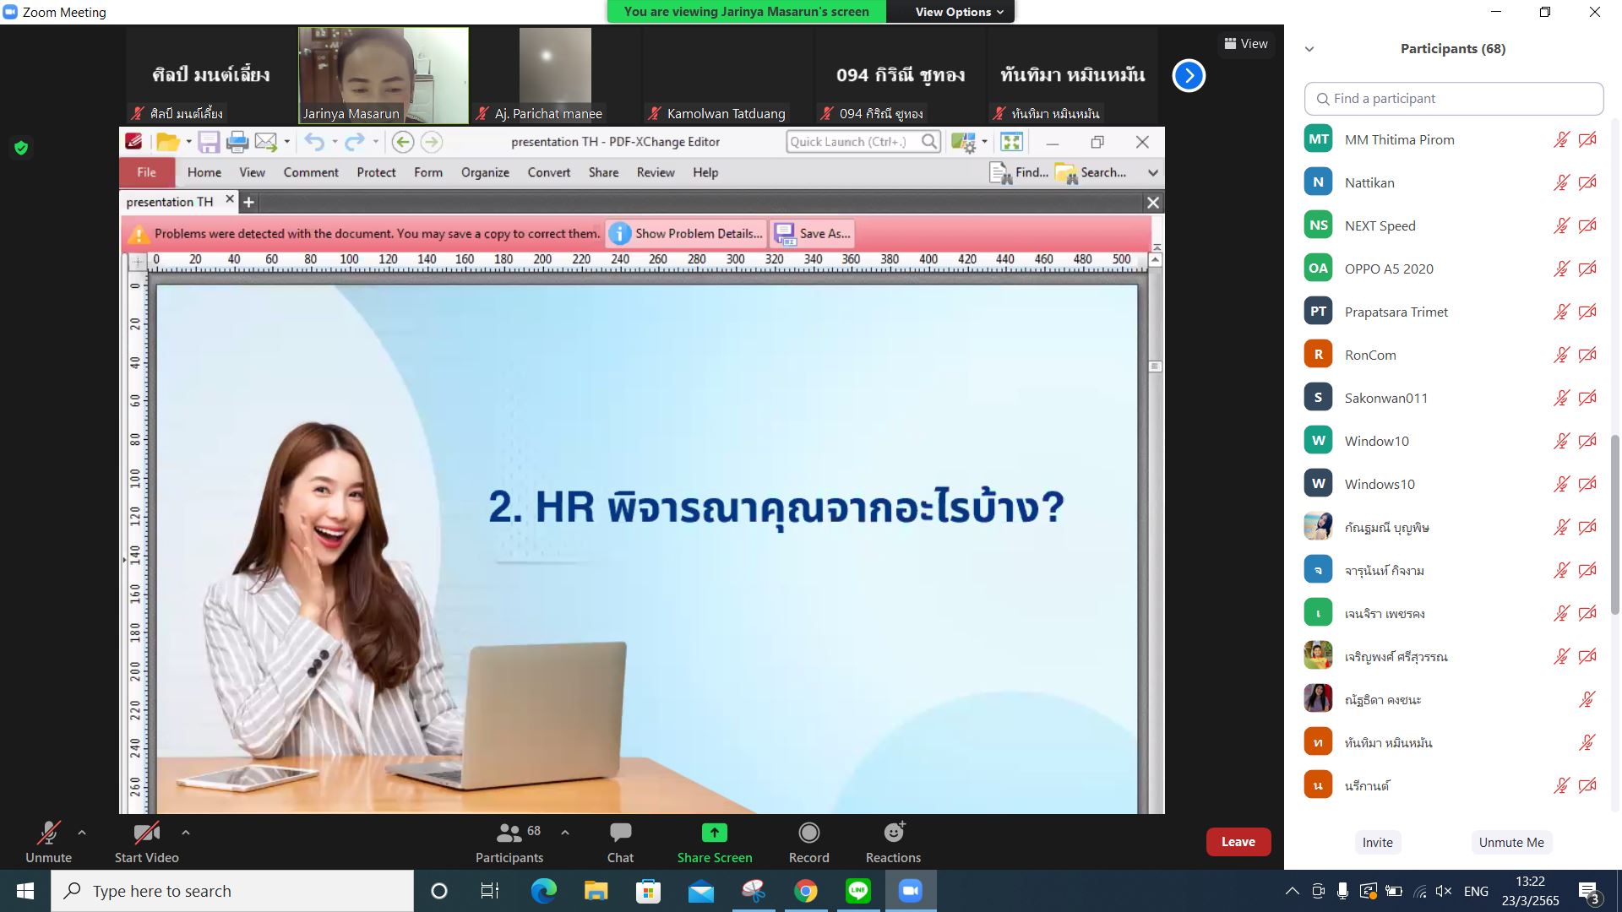Click the participants list scrollbar

pyautogui.click(x=1615, y=524)
